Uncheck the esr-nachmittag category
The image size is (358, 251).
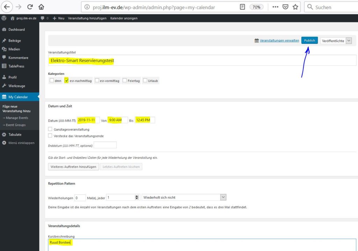coord(67,80)
